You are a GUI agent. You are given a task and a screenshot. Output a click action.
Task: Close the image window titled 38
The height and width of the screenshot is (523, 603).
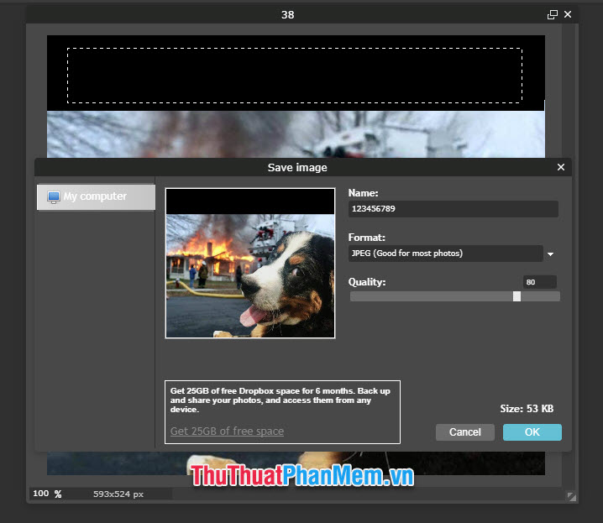coord(568,14)
